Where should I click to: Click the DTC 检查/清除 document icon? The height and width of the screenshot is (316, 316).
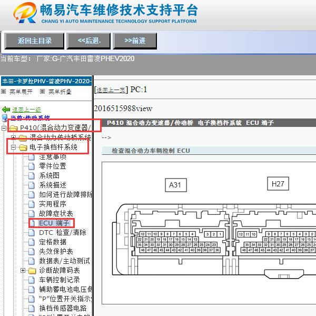[32, 232]
